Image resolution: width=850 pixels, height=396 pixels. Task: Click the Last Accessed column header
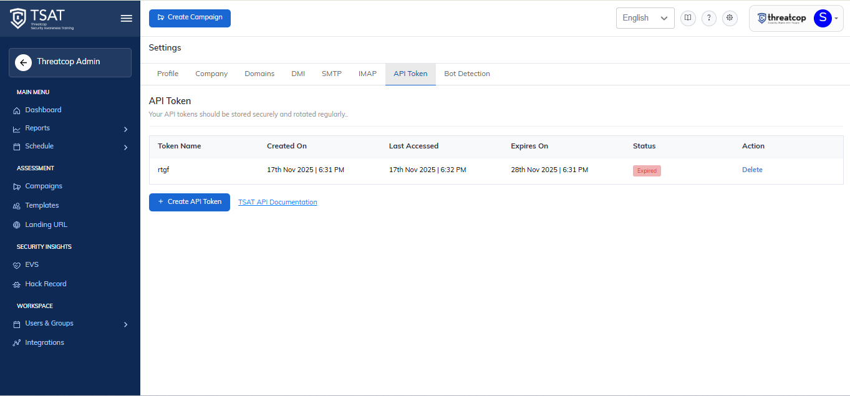(413, 146)
